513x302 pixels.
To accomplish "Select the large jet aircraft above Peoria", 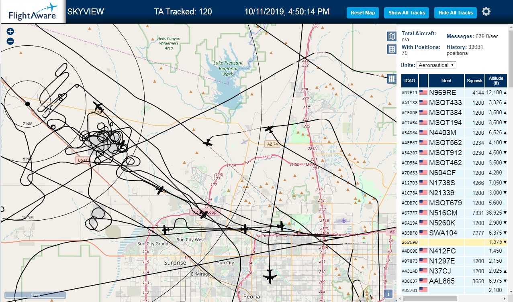I will [x=270, y=276].
